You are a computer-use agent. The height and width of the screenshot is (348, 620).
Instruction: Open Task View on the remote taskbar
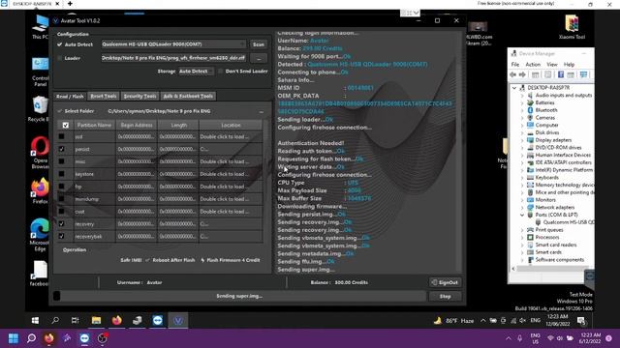pos(76,320)
